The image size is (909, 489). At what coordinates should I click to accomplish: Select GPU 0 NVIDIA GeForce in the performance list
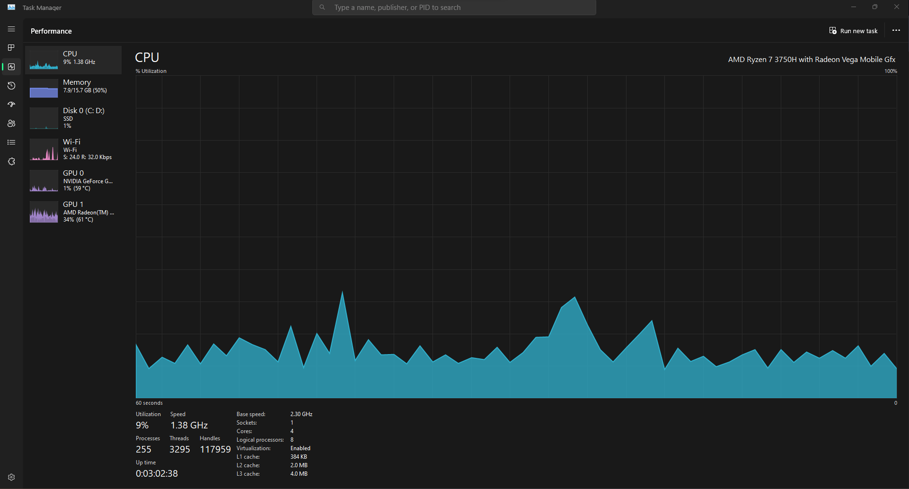pyautogui.click(x=73, y=181)
